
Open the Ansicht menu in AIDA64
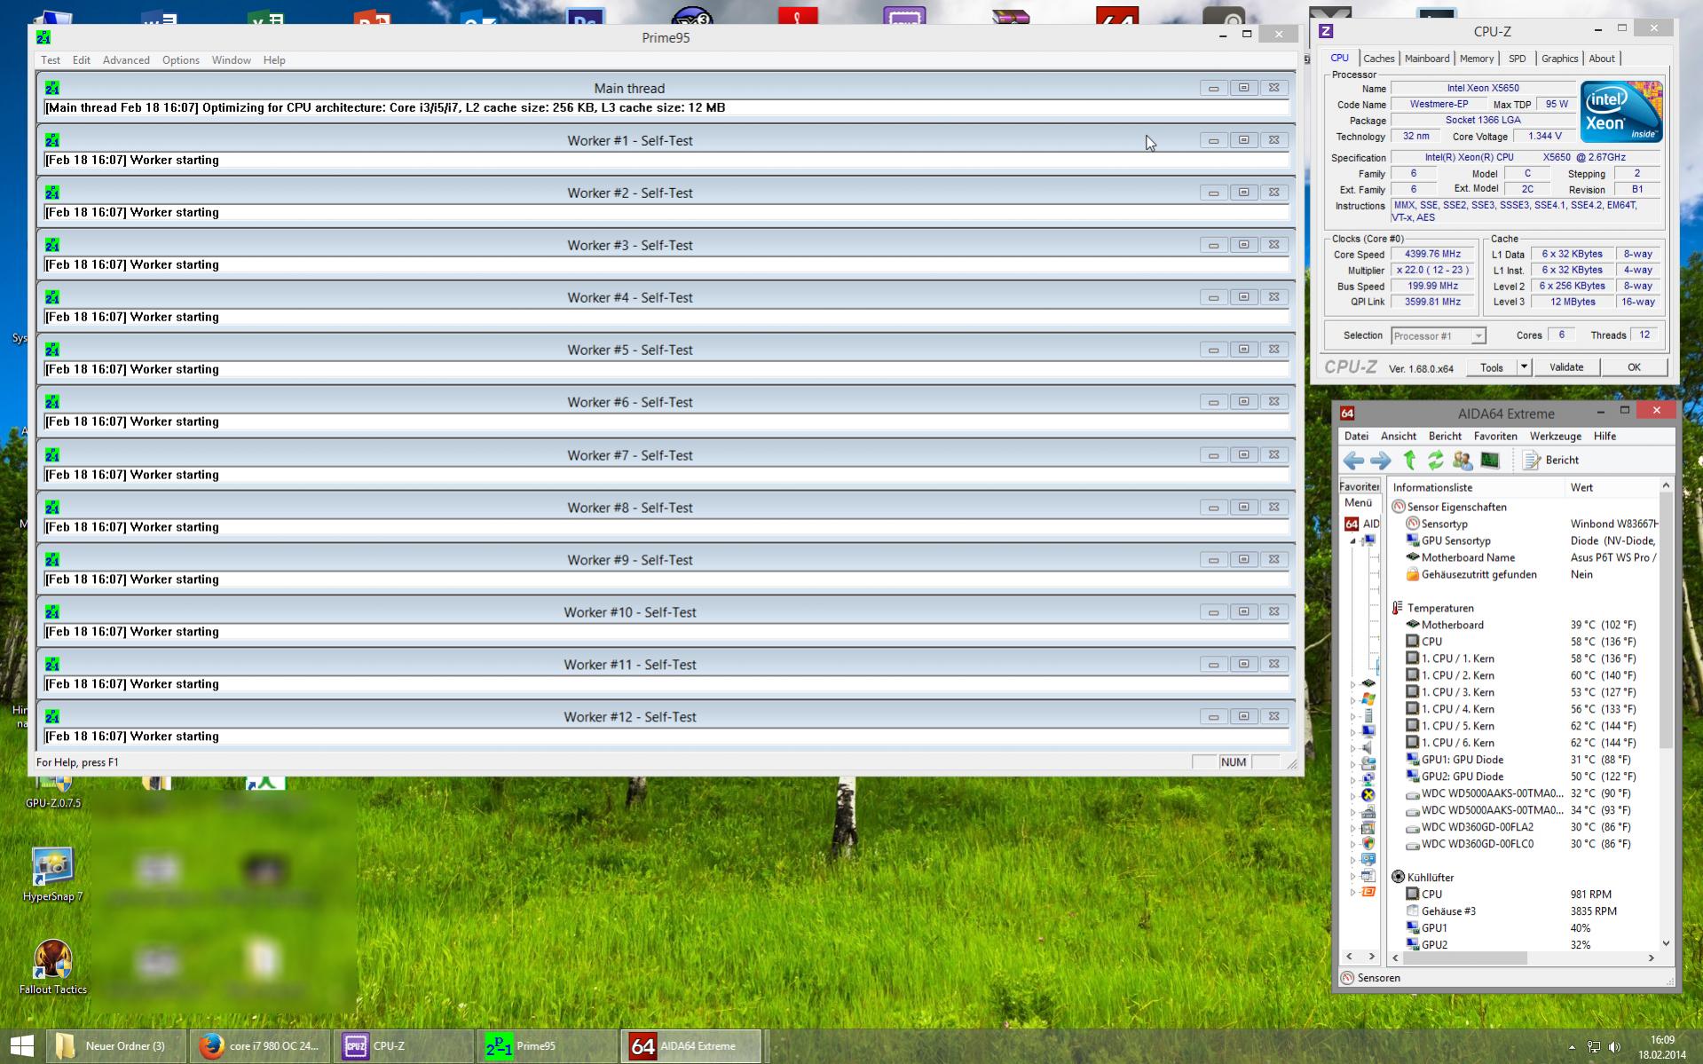click(1398, 437)
